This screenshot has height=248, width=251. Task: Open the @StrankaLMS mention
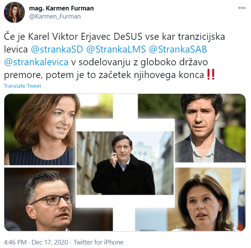(116, 49)
